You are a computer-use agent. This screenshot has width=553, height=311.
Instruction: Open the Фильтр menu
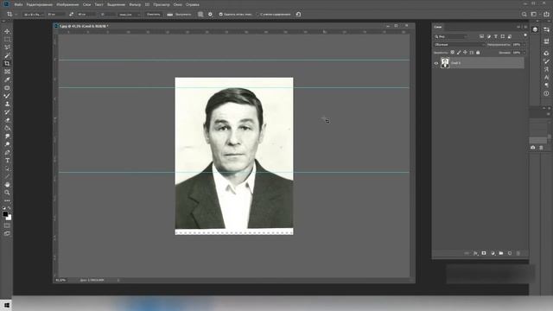(x=135, y=4)
